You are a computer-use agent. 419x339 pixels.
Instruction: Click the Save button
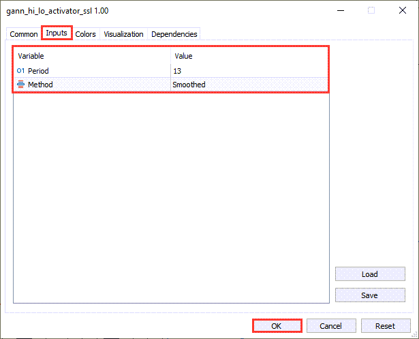[x=370, y=295]
